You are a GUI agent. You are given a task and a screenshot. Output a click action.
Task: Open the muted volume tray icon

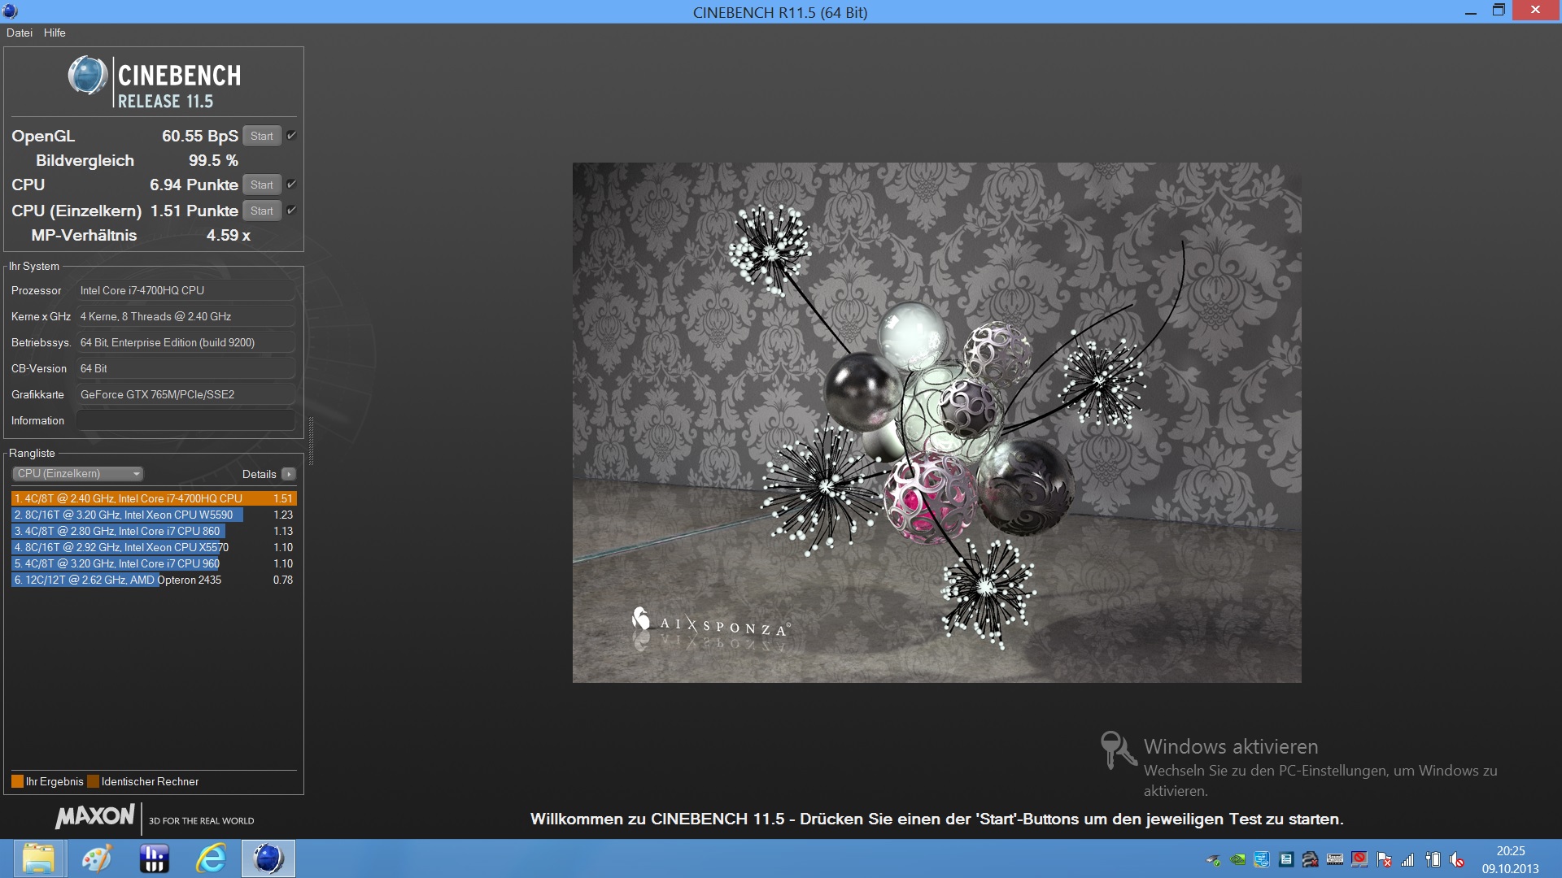pos(1456,859)
